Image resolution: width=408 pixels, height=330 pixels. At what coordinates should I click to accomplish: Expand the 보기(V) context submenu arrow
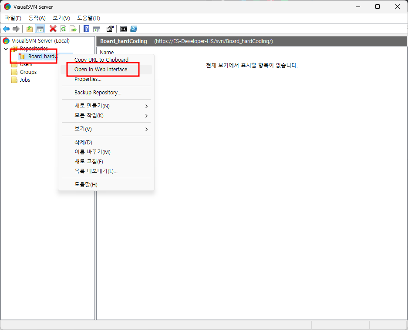tap(146, 130)
